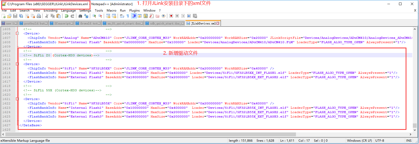Click the Windows (CR LF) status bar field

pyautogui.click(x=359, y=141)
